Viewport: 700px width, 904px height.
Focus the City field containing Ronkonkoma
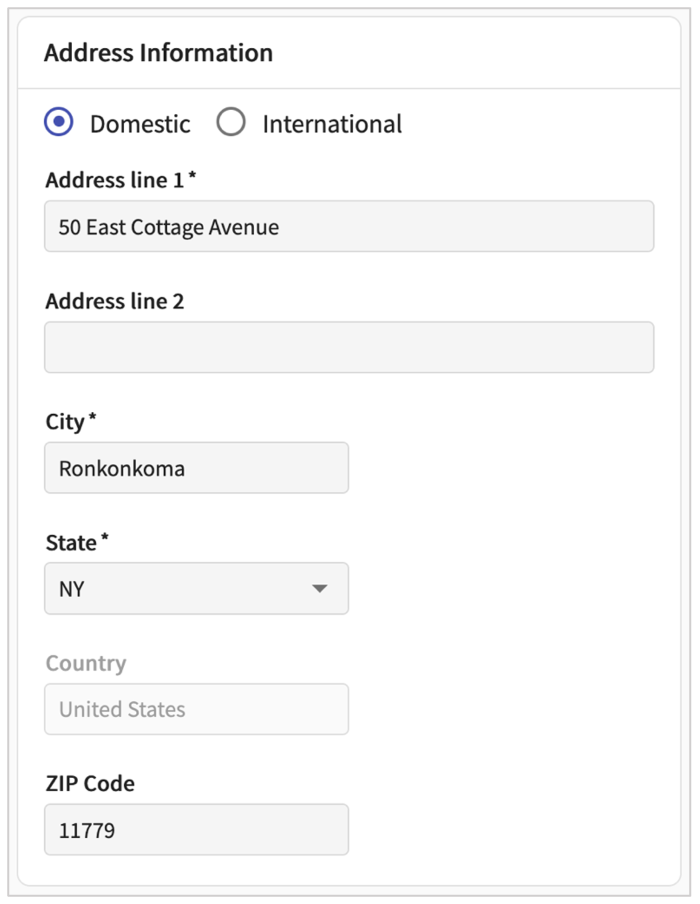pyautogui.click(x=196, y=468)
